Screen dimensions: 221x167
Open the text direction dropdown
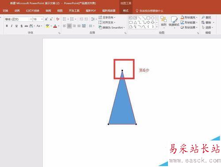tap(107, 17)
